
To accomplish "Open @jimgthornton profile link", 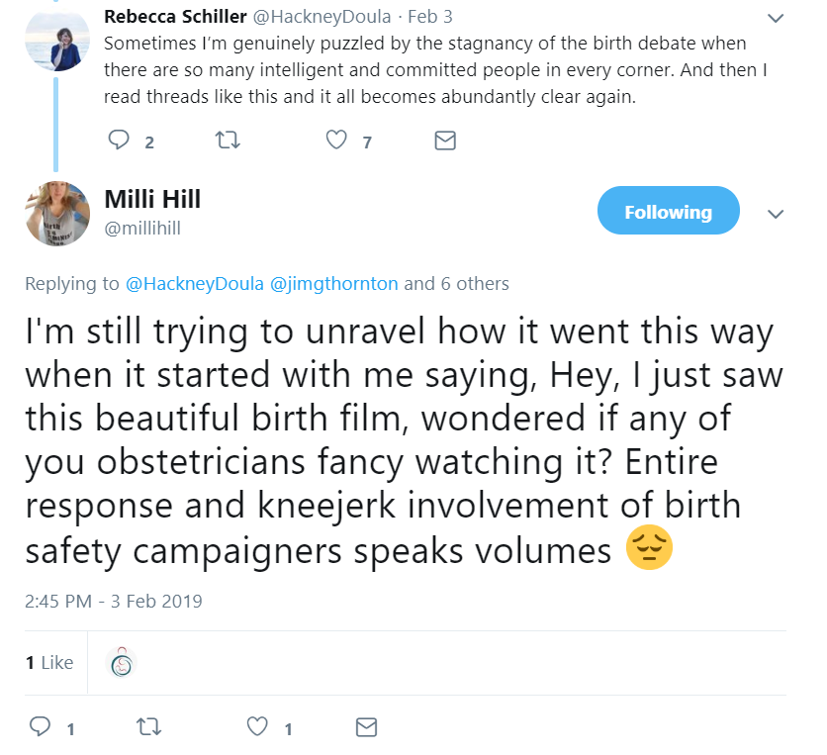I will [332, 284].
